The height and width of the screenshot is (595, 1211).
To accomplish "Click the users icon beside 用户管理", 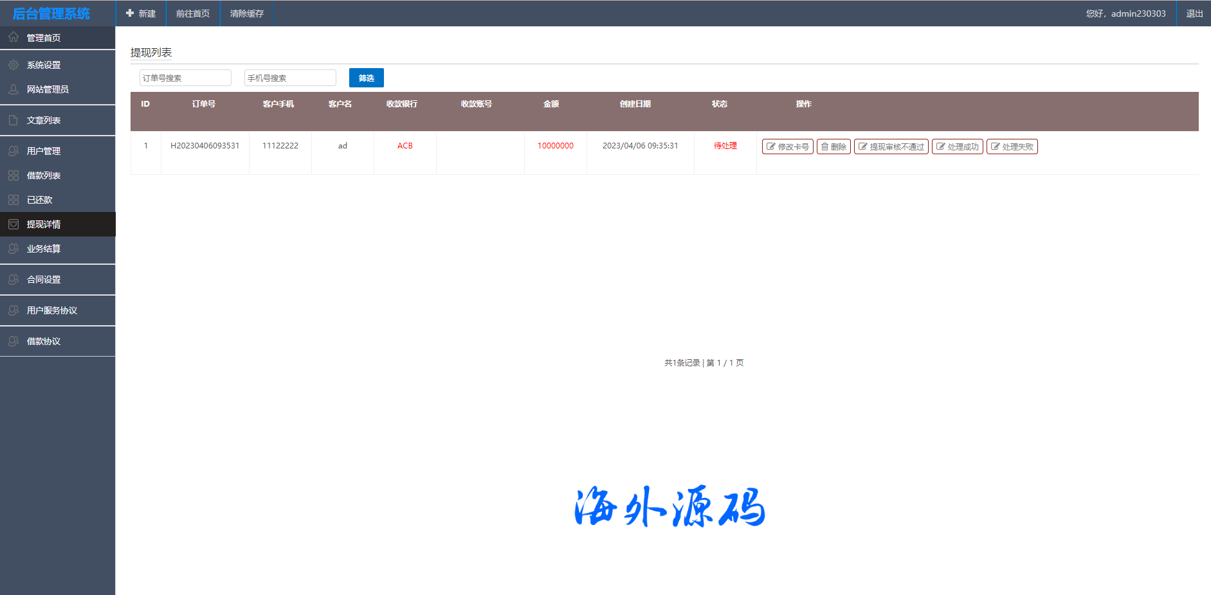I will pyautogui.click(x=14, y=151).
